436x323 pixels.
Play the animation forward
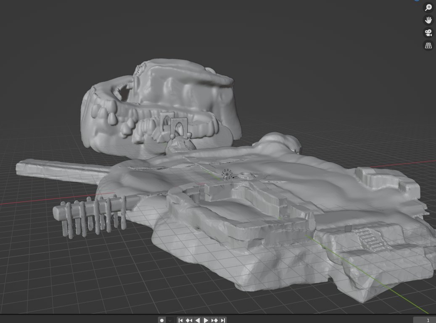(206, 320)
